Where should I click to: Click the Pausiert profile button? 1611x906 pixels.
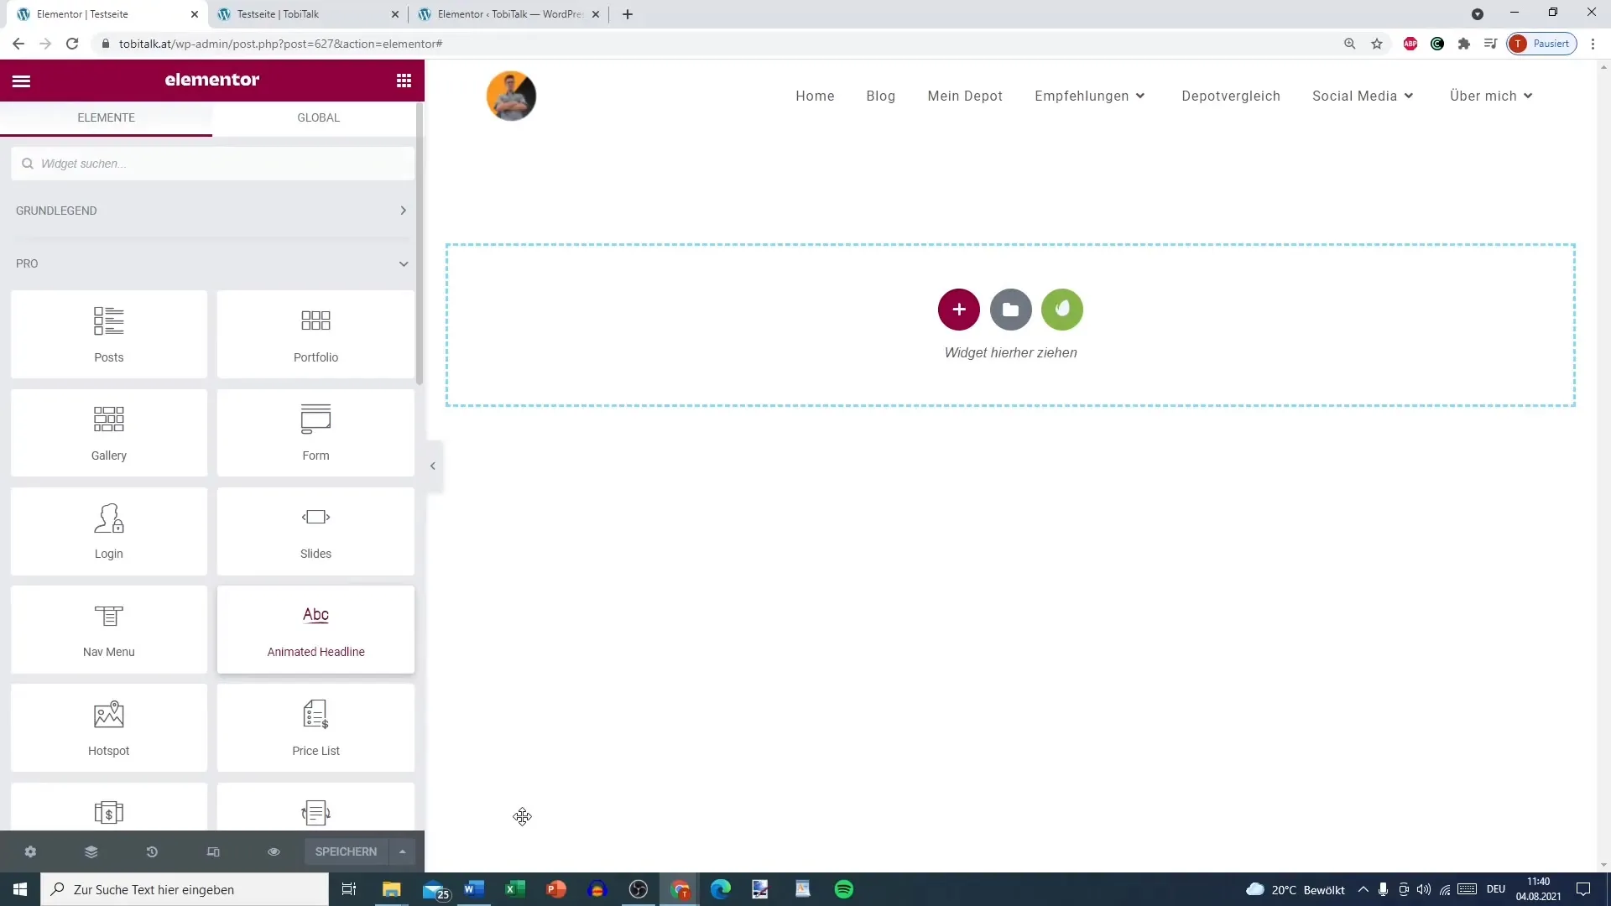click(x=1542, y=44)
